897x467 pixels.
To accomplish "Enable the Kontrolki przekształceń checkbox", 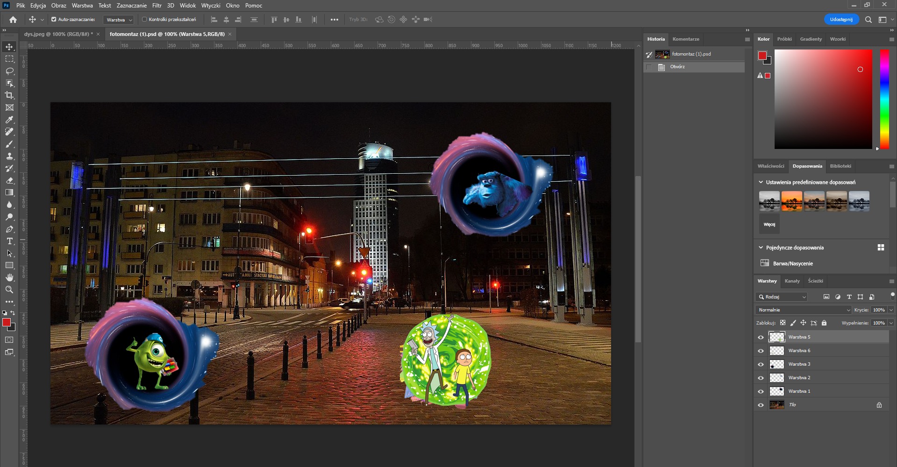I will 144,20.
